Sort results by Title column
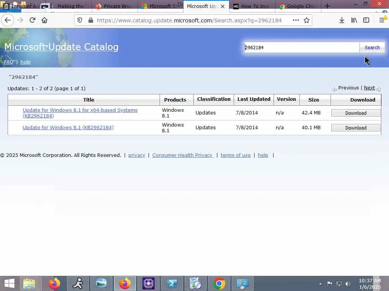Image resolution: width=389 pixels, height=291 pixels. click(x=89, y=100)
